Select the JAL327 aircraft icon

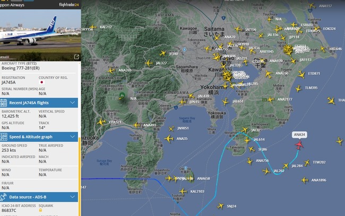pyautogui.click(x=149, y=63)
